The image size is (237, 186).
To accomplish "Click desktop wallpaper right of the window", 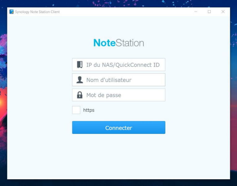I will [x=234, y=93].
